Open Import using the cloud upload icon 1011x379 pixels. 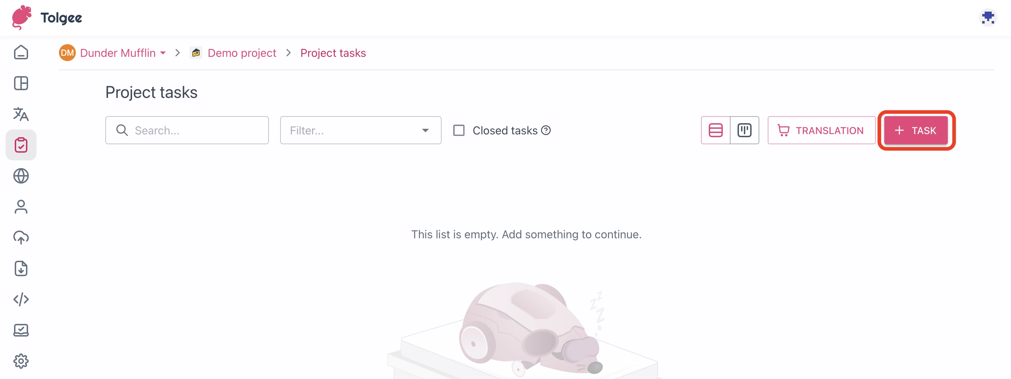tap(21, 237)
